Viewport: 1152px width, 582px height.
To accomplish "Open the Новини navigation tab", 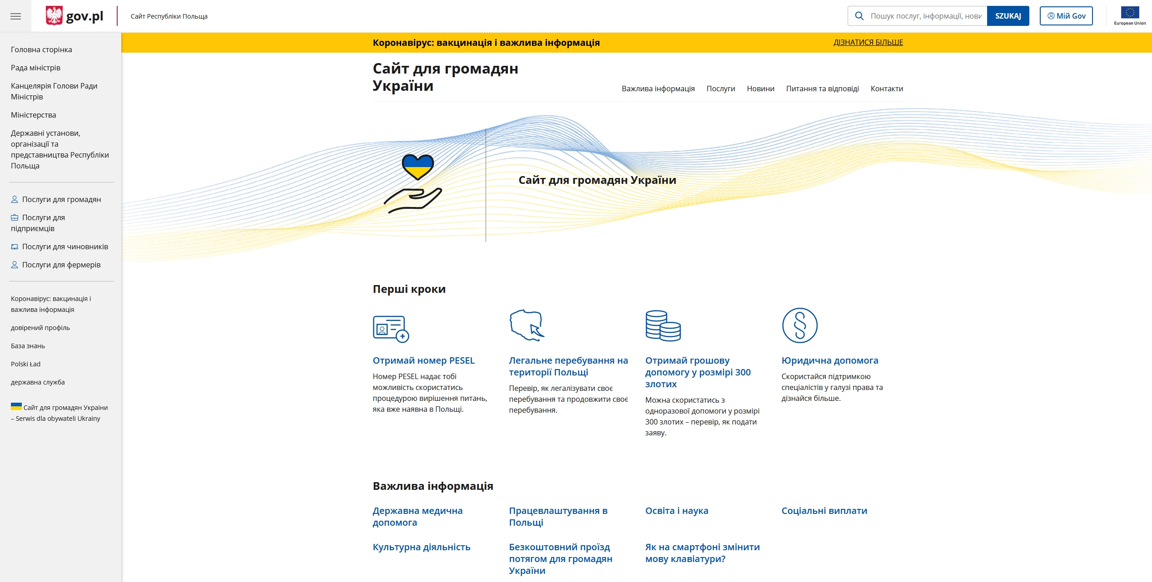I will coord(760,89).
